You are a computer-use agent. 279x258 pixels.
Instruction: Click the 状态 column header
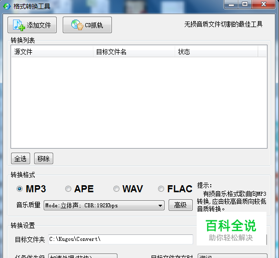point(216,52)
